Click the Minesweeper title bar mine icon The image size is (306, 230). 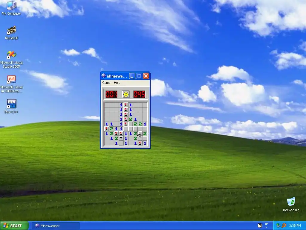click(104, 76)
